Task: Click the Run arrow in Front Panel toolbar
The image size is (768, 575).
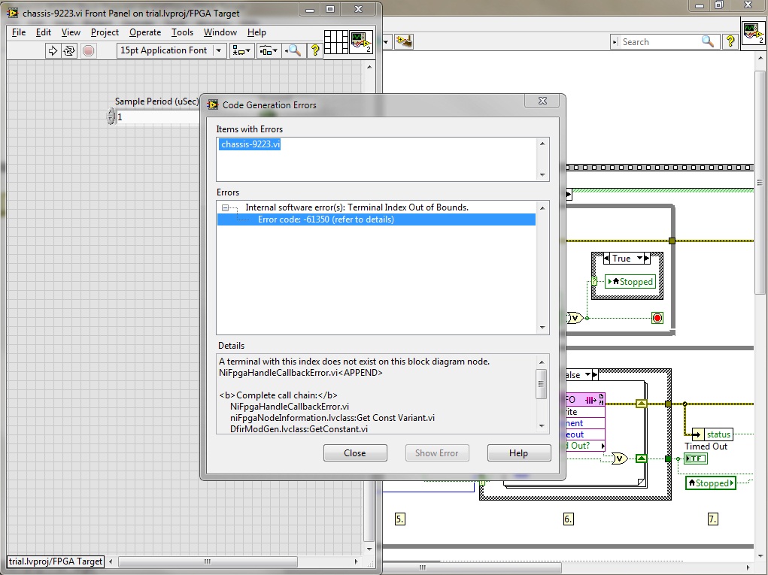Action: [53, 50]
